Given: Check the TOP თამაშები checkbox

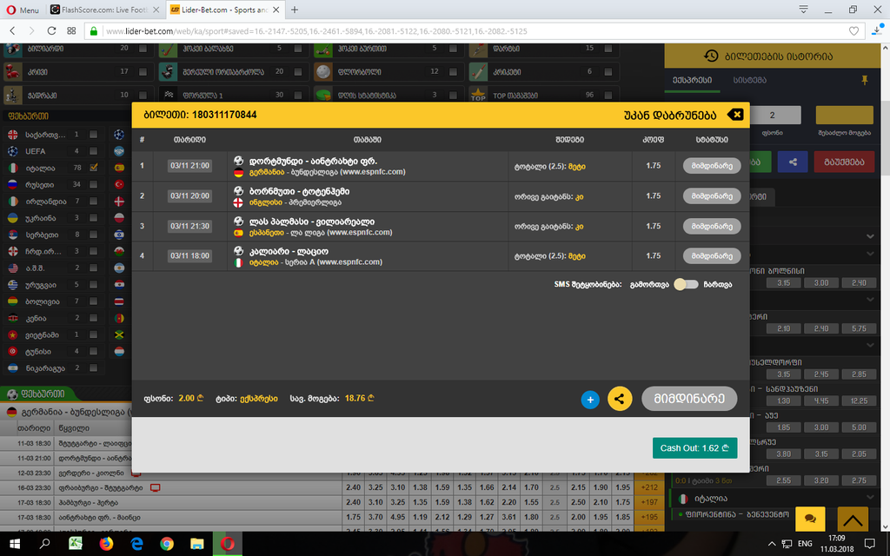Looking at the screenshot, I should click(608, 96).
